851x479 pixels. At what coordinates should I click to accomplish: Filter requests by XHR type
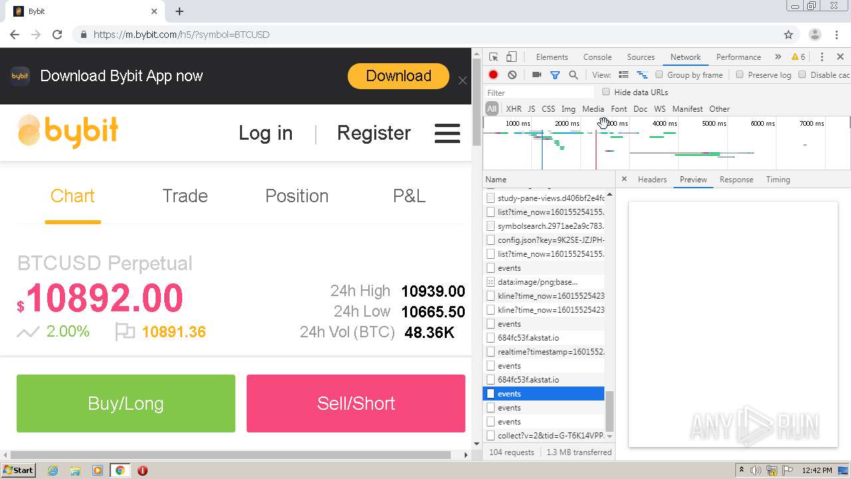pyautogui.click(x=514, y=109)
